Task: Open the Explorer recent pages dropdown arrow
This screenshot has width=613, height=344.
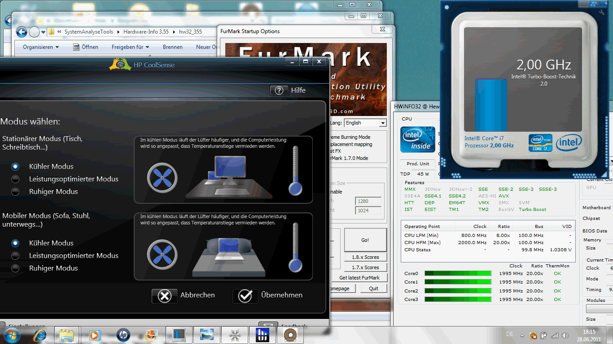Action: (x=44, y=32)
